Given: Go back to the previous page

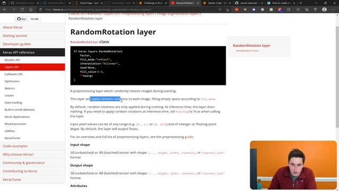Looking at the screenshot, I should coord(5,10).
